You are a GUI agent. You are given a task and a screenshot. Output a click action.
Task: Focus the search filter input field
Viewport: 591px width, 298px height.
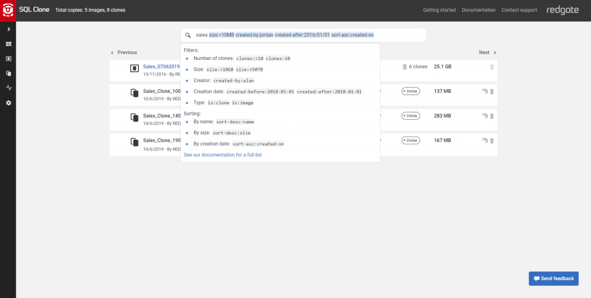point(304,35)
